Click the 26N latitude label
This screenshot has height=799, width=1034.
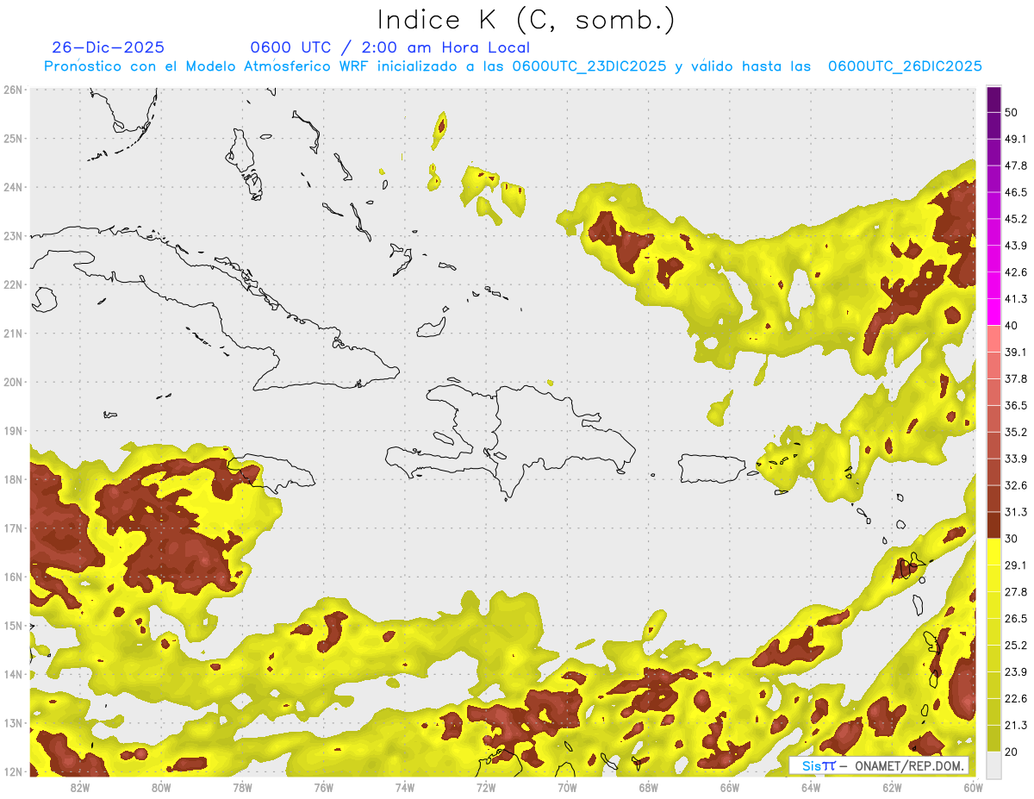coord(13,90)
